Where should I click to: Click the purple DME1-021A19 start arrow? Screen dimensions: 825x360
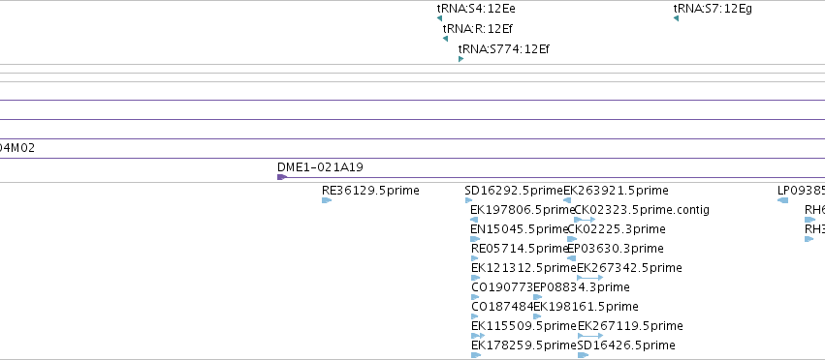[281, 177]
